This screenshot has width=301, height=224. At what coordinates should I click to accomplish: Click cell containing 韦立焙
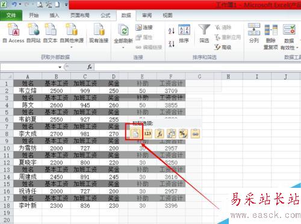coord(28,90)
